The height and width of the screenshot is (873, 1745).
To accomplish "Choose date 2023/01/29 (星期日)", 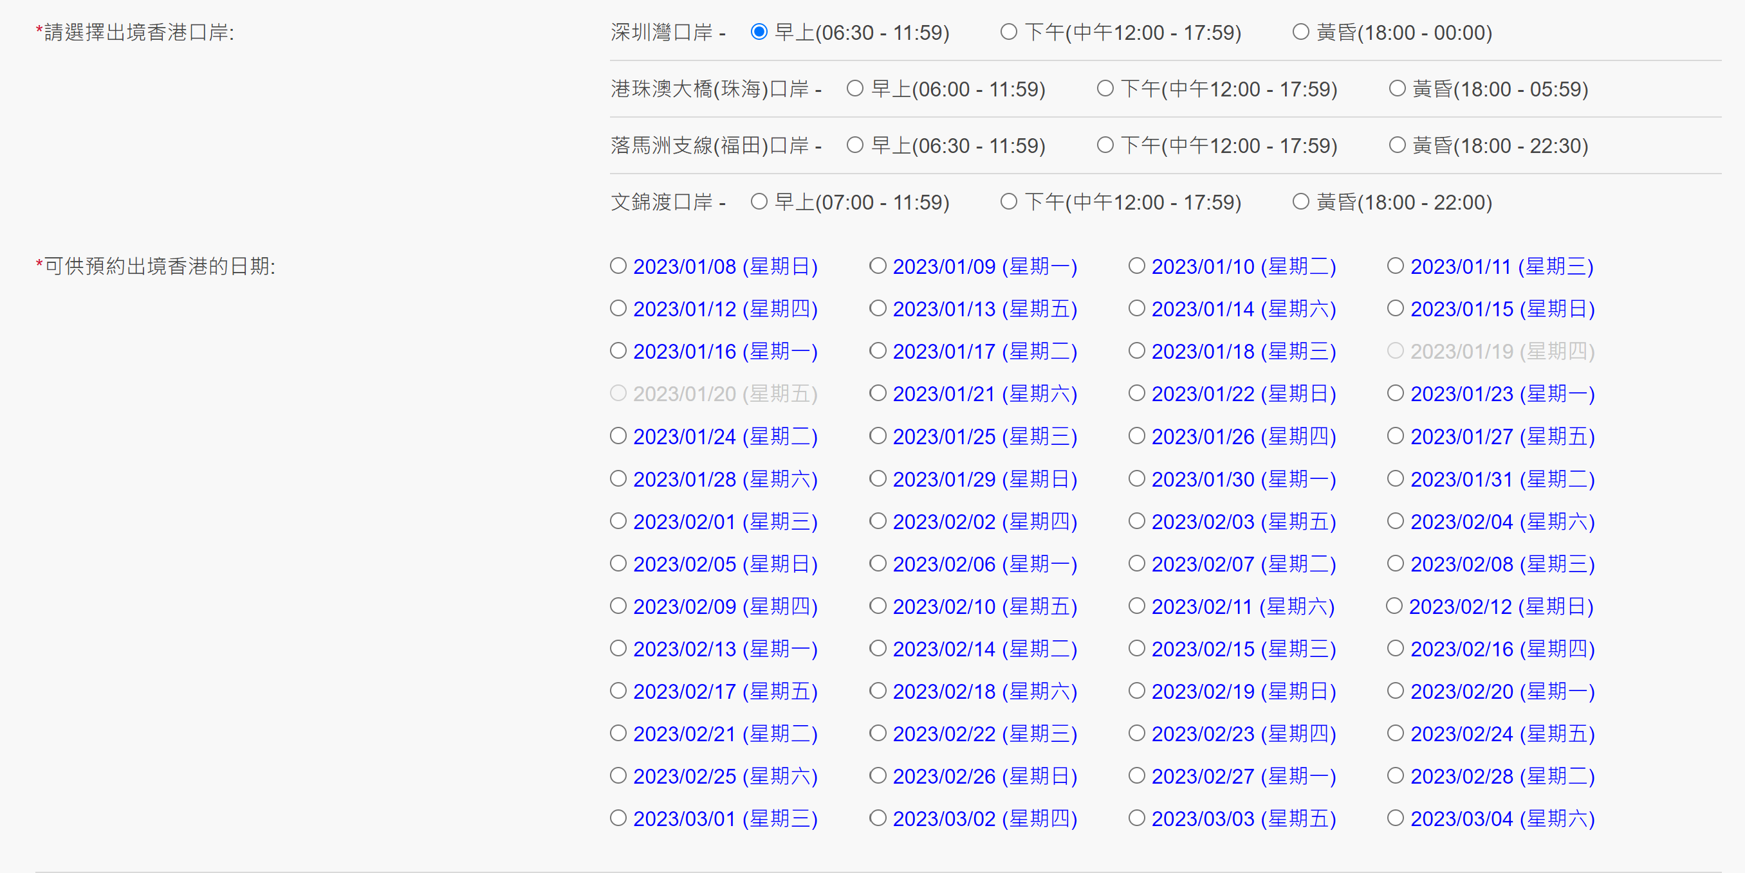I will [x=877, y=478].
